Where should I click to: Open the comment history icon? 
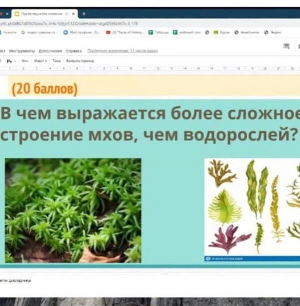(x=286, y=46)
